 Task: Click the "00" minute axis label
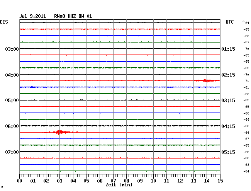click(20, 181)
